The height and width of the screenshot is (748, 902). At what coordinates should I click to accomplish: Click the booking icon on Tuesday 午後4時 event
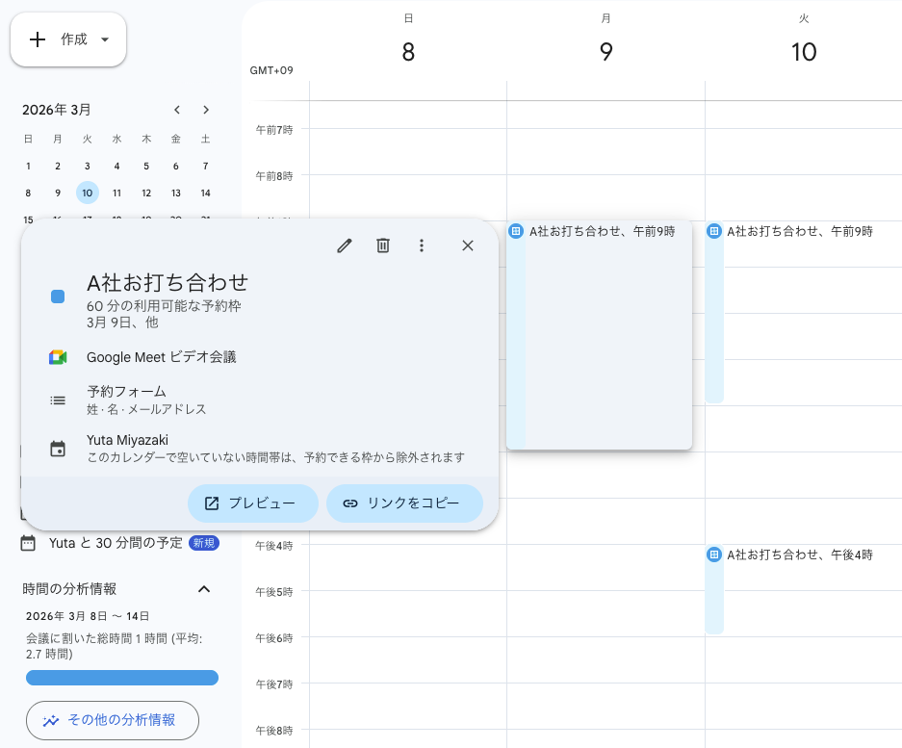(714, 555)
